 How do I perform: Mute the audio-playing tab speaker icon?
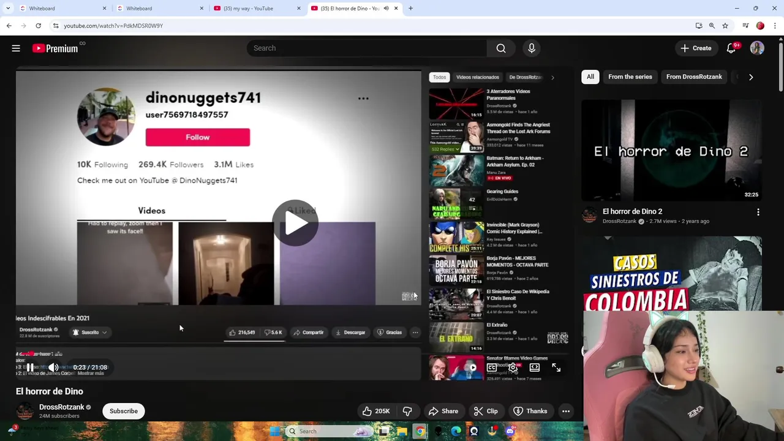tap(386, 9)
